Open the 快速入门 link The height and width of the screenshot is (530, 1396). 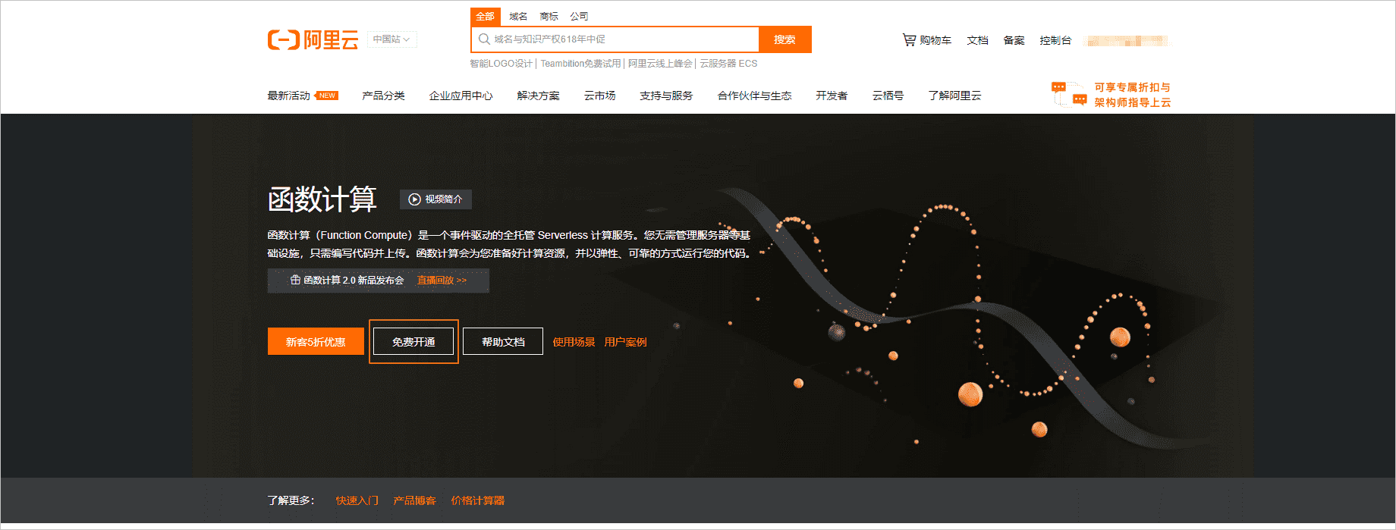point(357,500)
